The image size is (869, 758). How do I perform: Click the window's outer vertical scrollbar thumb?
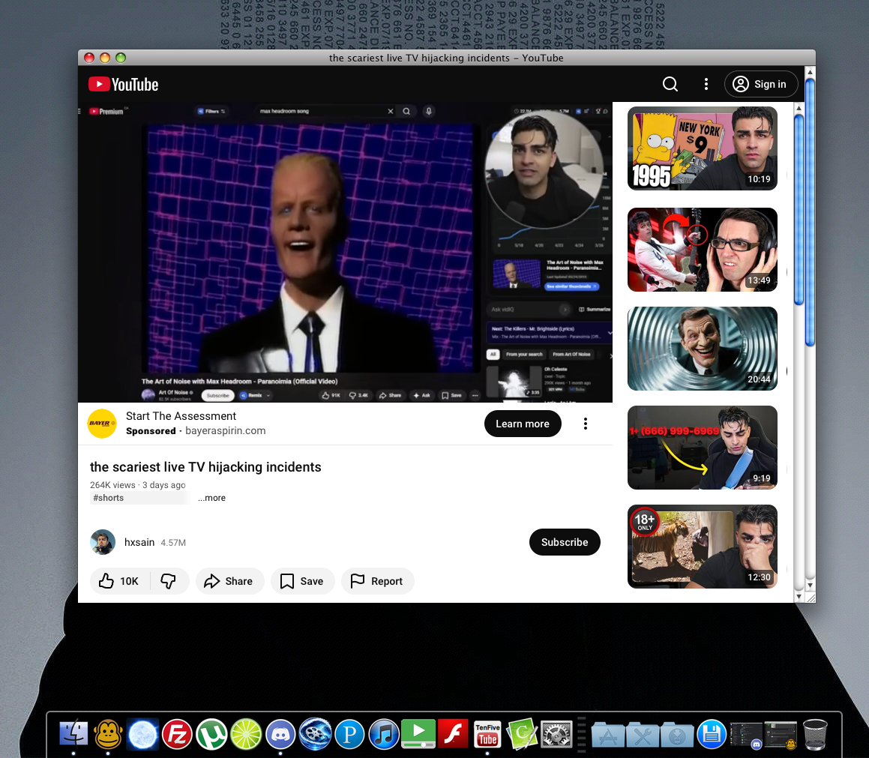point(810,212)
